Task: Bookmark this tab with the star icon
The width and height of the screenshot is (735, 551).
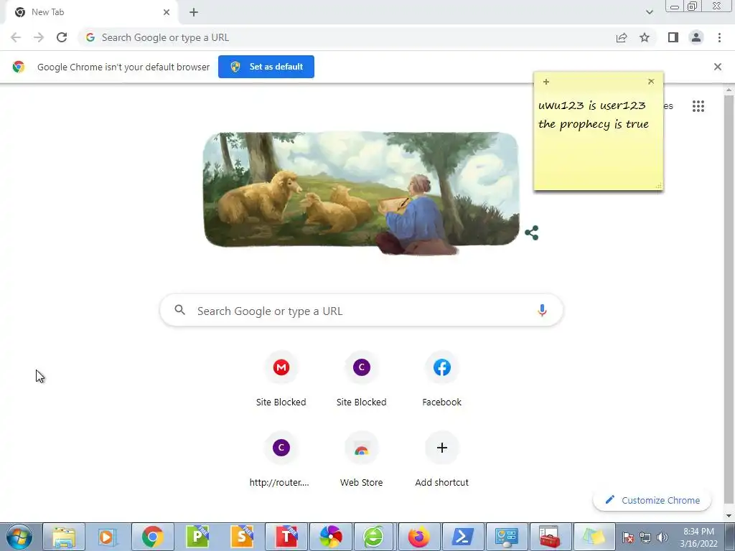Action: tap(645, 37)
